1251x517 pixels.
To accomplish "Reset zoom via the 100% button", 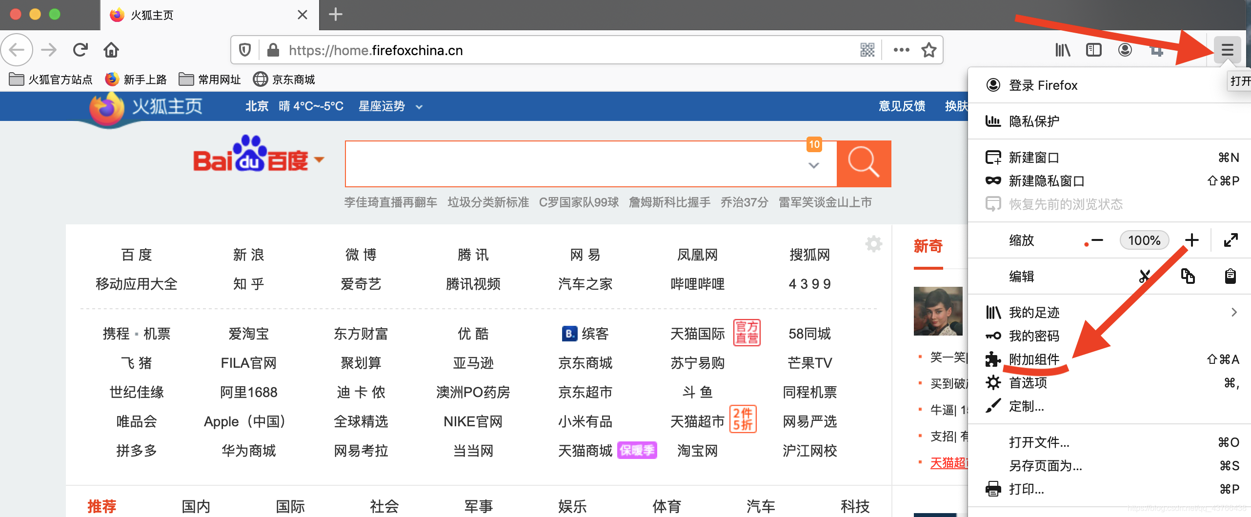I will coord(1144,240).
